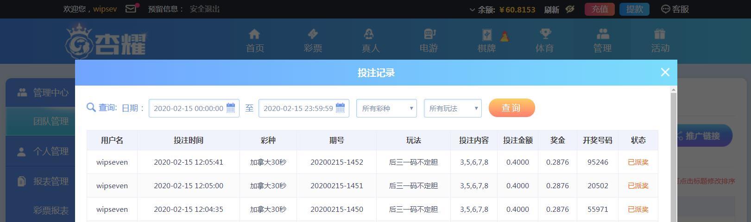Open 管理中心 in left sidebar

click(40, 92)
